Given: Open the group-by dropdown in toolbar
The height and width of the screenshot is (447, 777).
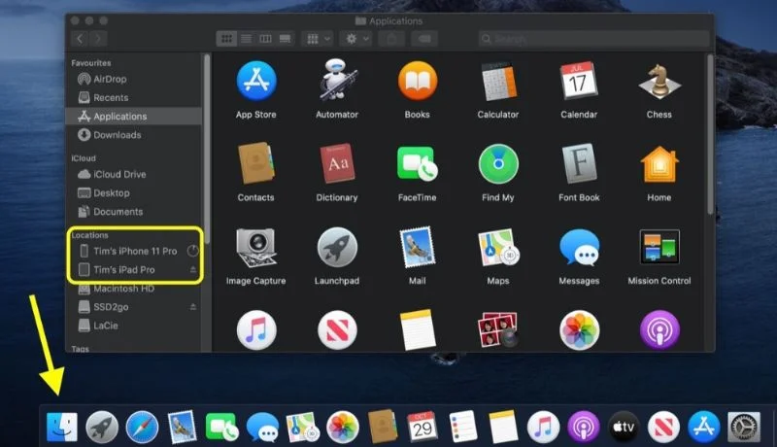Looking at the screenshot, I should pyautogui.click(x=319, y=39).
